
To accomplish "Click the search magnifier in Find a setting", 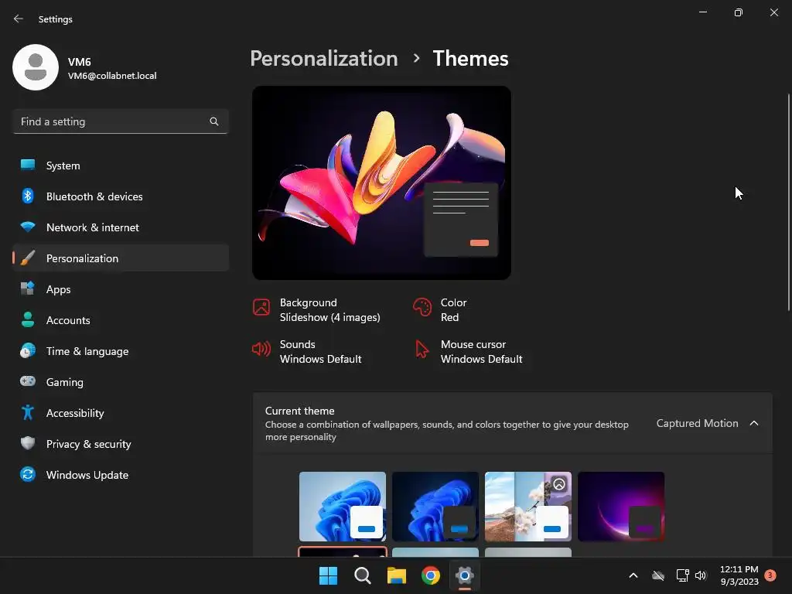I will coord(214,121).
